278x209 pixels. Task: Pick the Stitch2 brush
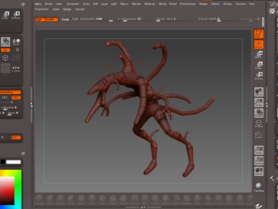[229, 200]
